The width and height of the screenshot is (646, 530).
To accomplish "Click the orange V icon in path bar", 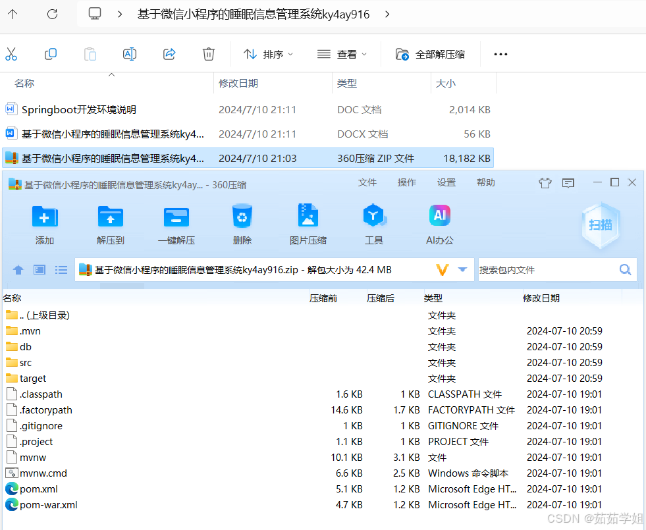I will (442, 270).
